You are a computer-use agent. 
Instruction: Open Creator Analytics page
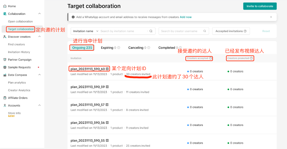coord(19,90)
